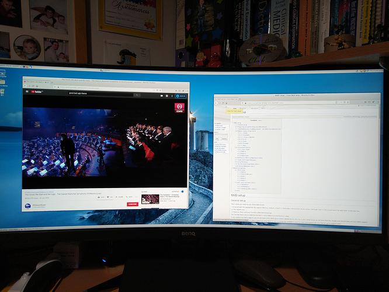This screenshot has width=389, height=292.
Task: Open Firefox menu in RAID wiki window
Action: (x=378, y=102)
